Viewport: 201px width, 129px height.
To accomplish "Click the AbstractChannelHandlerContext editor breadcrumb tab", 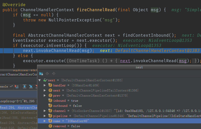I will [x=19, y=74].
